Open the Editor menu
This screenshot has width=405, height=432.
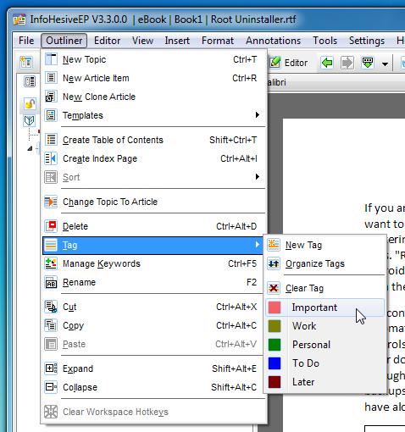pos(107,41)
